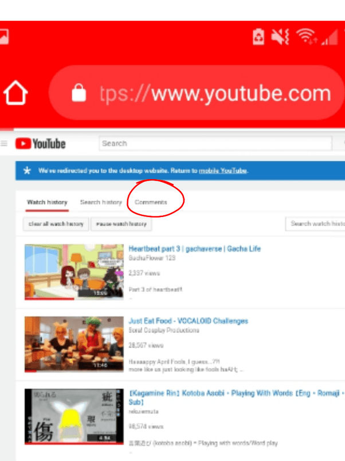Tap the Wi-Fi status icon
The width and height of the screenshot is (345, 461).
coord(306,37)
